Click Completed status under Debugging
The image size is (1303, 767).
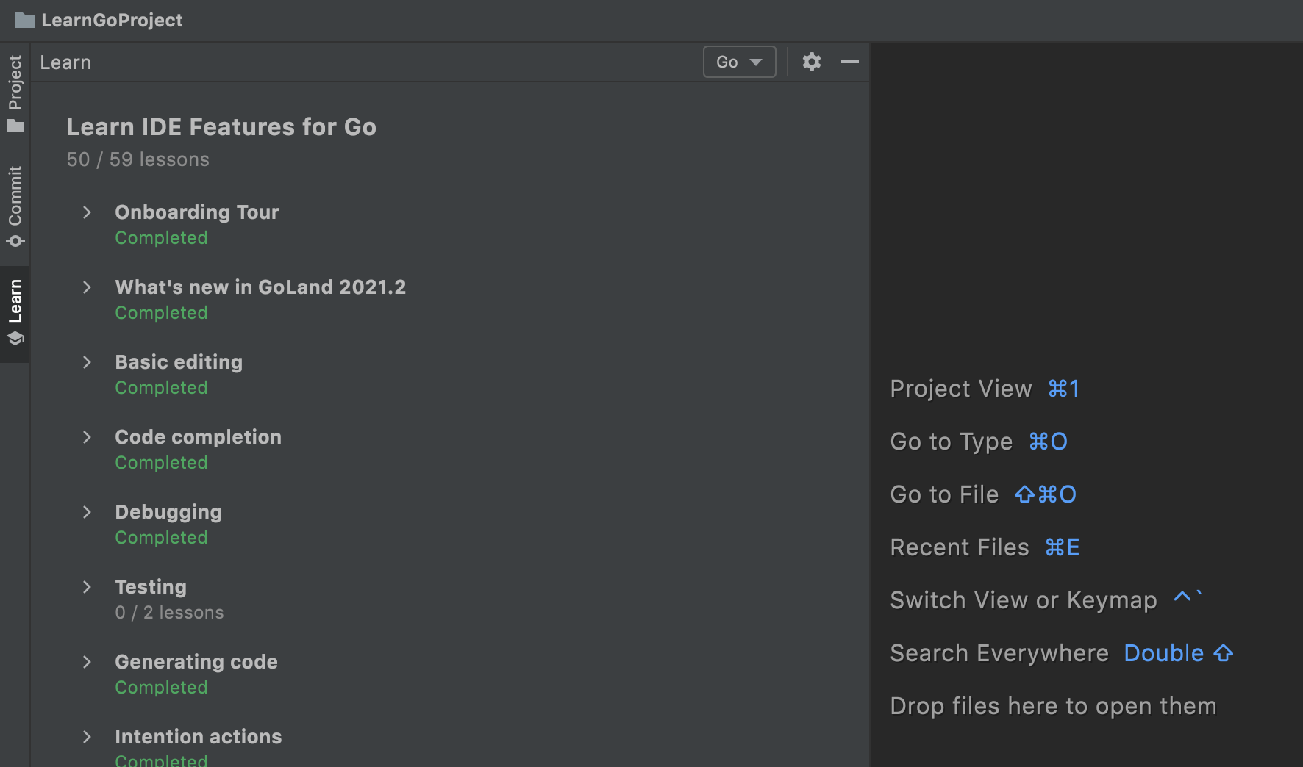(x=161, y=538)
